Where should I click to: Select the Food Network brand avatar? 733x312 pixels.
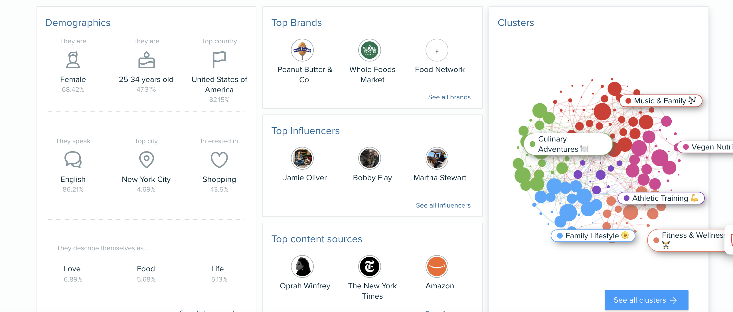[x=437, y=50]
